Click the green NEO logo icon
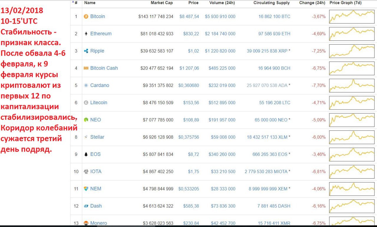Viewport: 377px width, 227px height. point(86,120)
